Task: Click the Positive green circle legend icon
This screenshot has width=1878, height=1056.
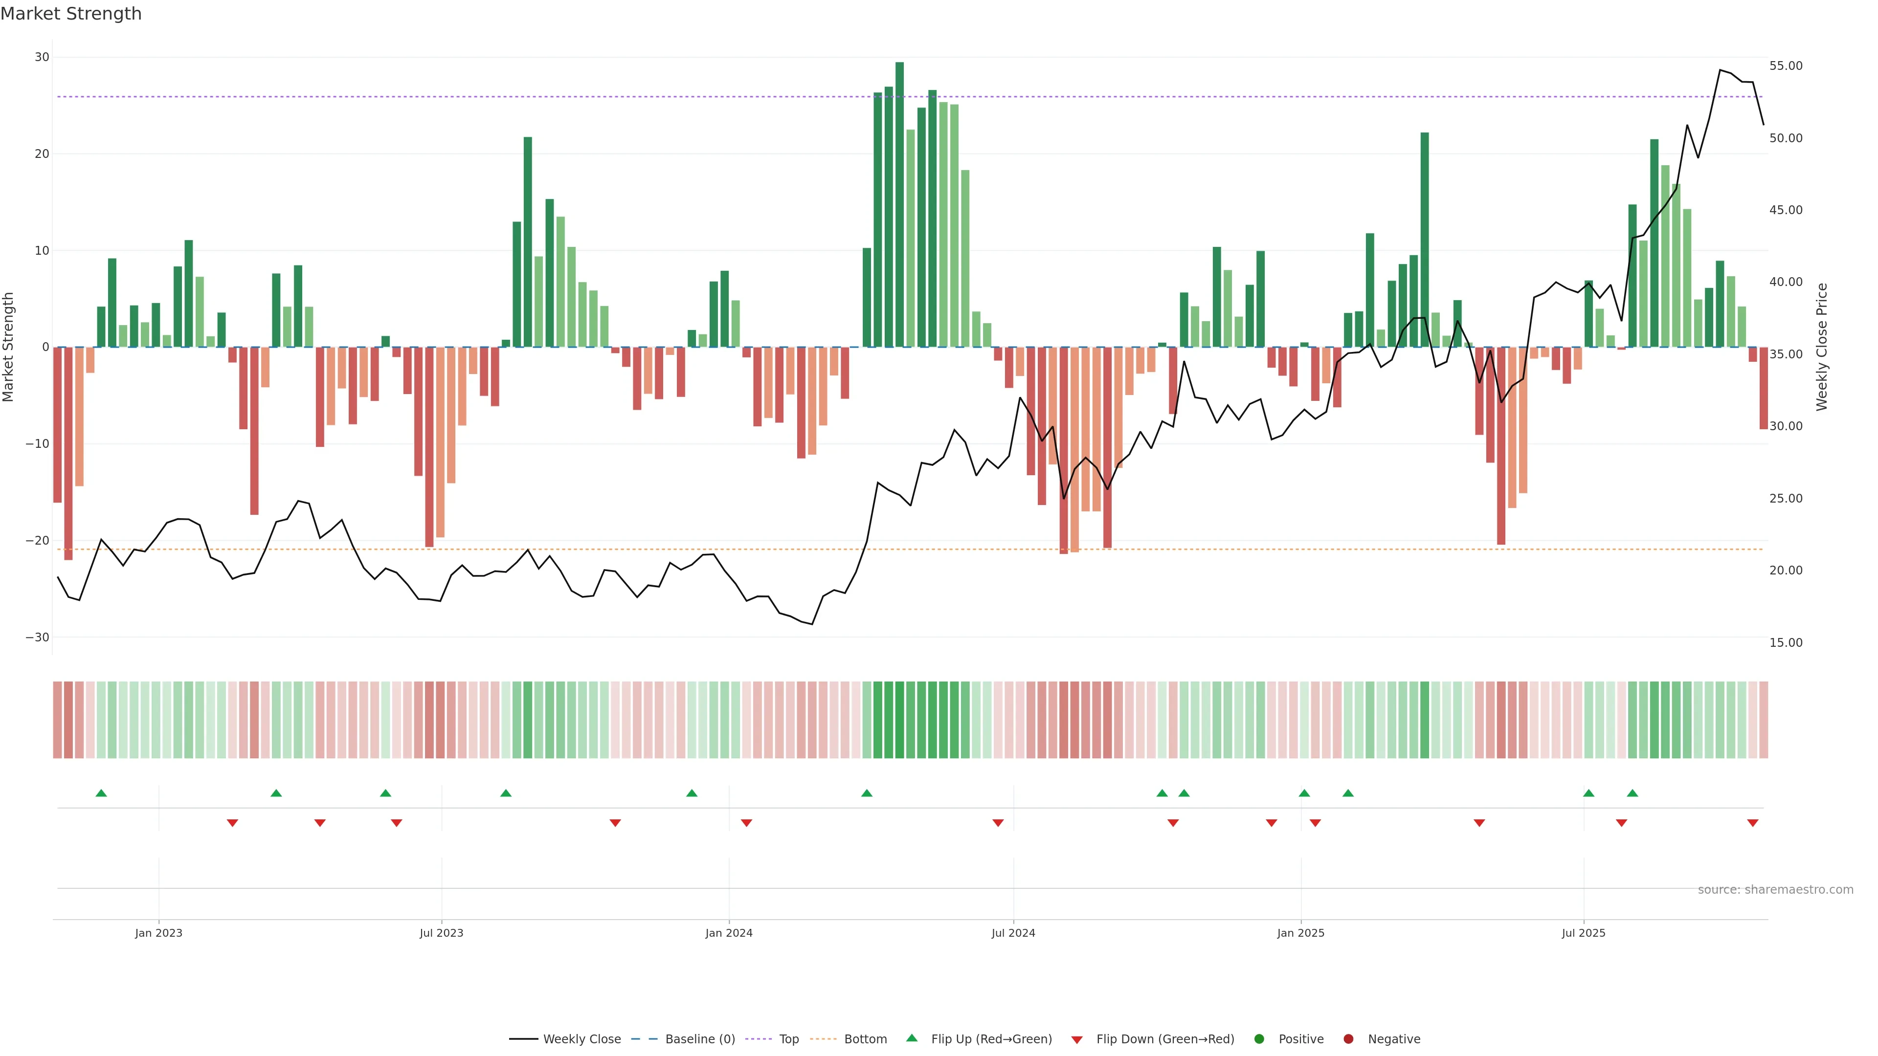Action: tap(1259, 1039)
